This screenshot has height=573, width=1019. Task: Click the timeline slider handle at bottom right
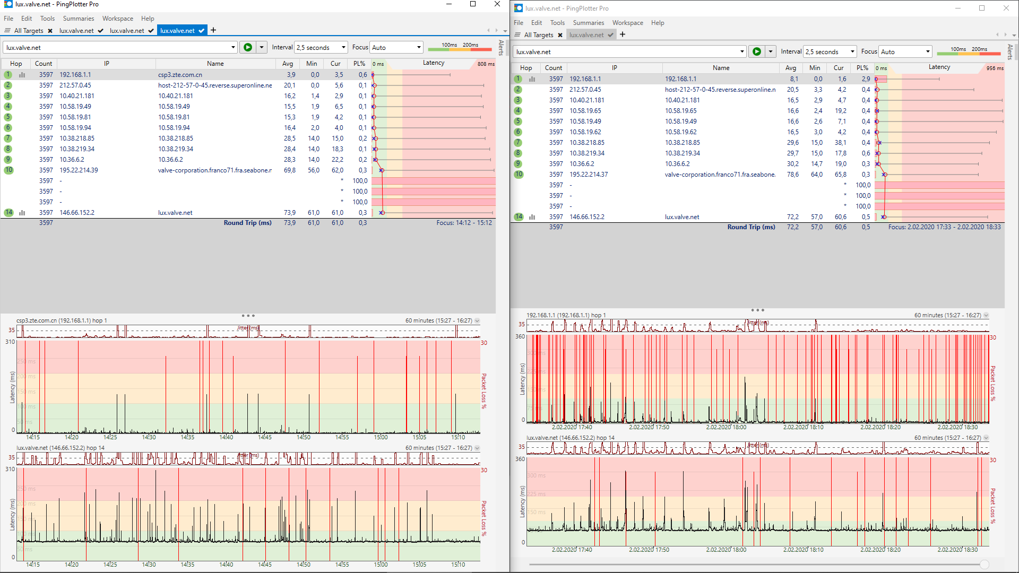click(x=985, y=565)
